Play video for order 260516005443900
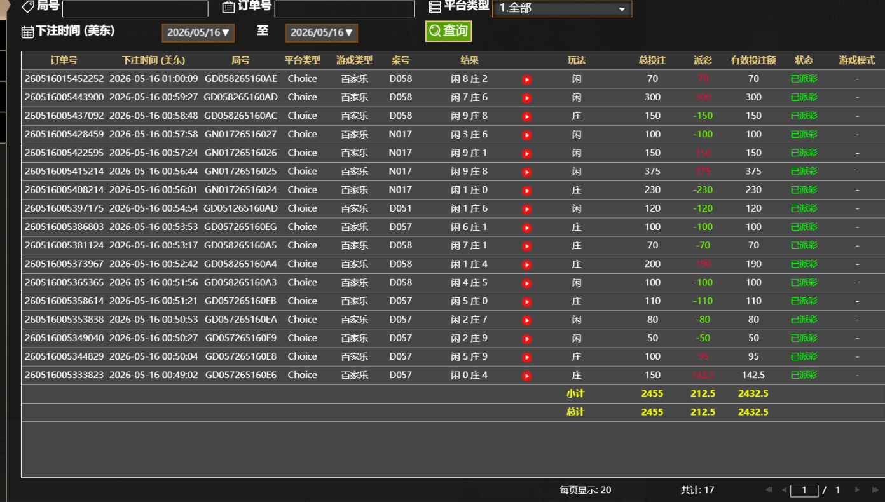 click(526, 98)
